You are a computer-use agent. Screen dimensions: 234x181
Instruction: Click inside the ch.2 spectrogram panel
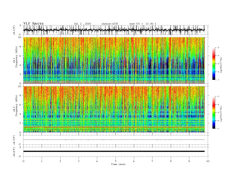point(114,109)
